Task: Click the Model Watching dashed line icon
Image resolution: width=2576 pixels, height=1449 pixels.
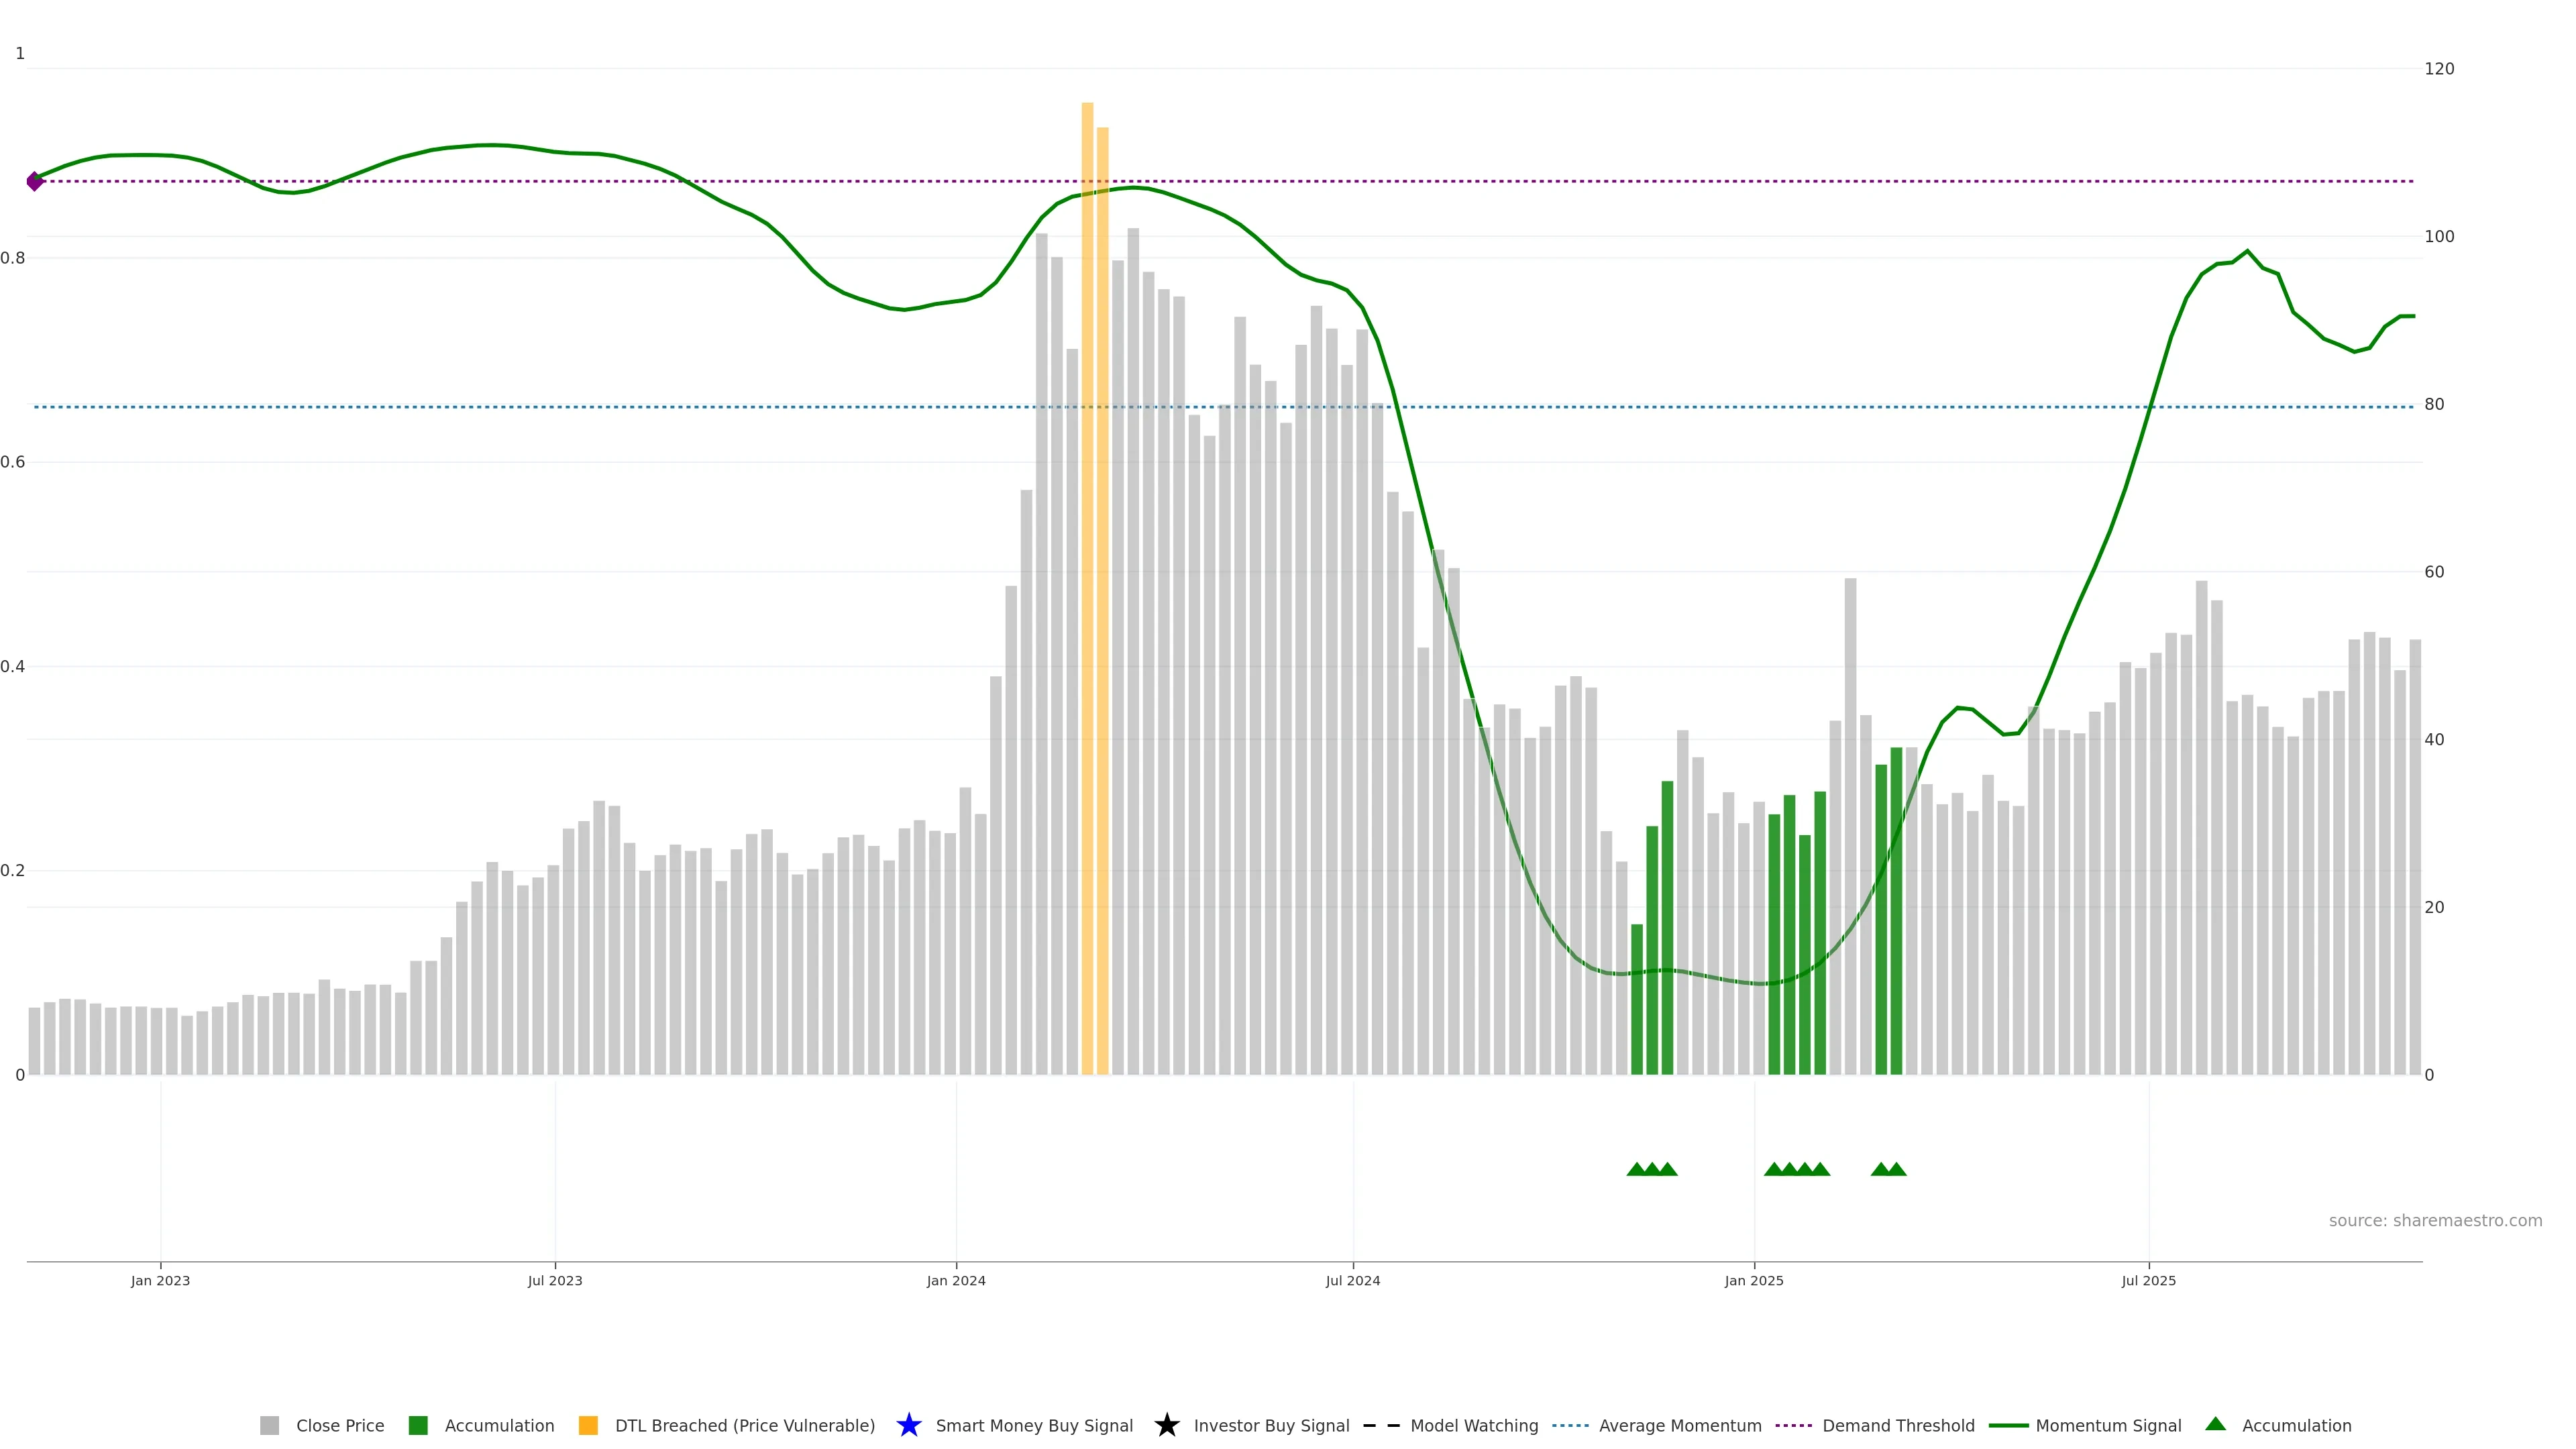Action: 1381,1425
